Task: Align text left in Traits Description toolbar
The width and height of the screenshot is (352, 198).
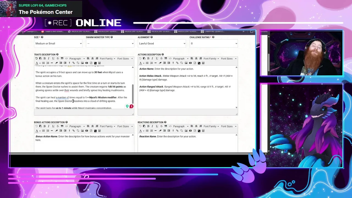Action: (88, 58)
